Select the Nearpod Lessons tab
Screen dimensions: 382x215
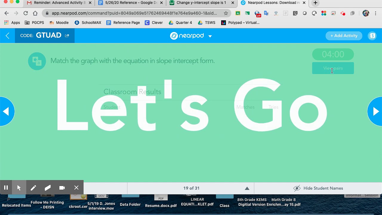273,3
